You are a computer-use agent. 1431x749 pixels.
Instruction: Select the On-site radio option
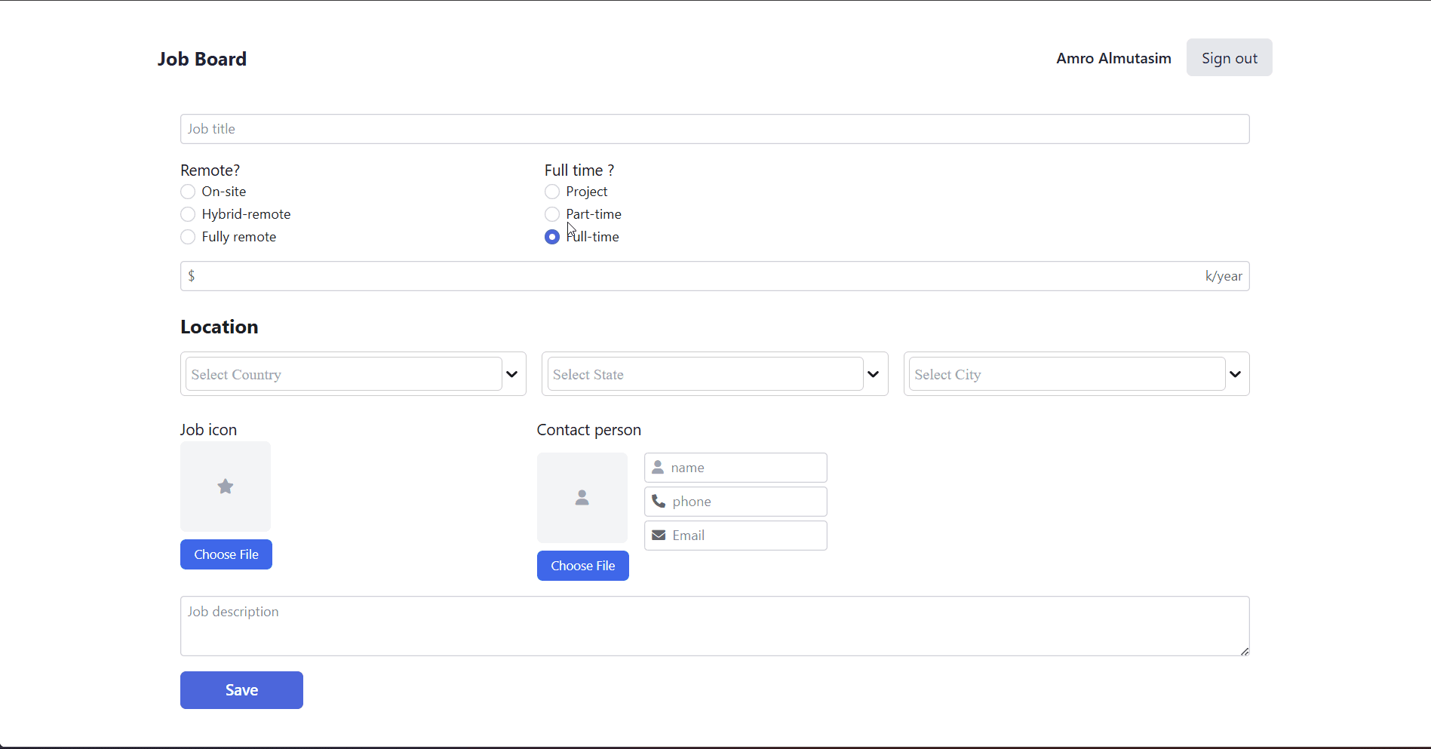pyautogui.click(x=188, y=192)
